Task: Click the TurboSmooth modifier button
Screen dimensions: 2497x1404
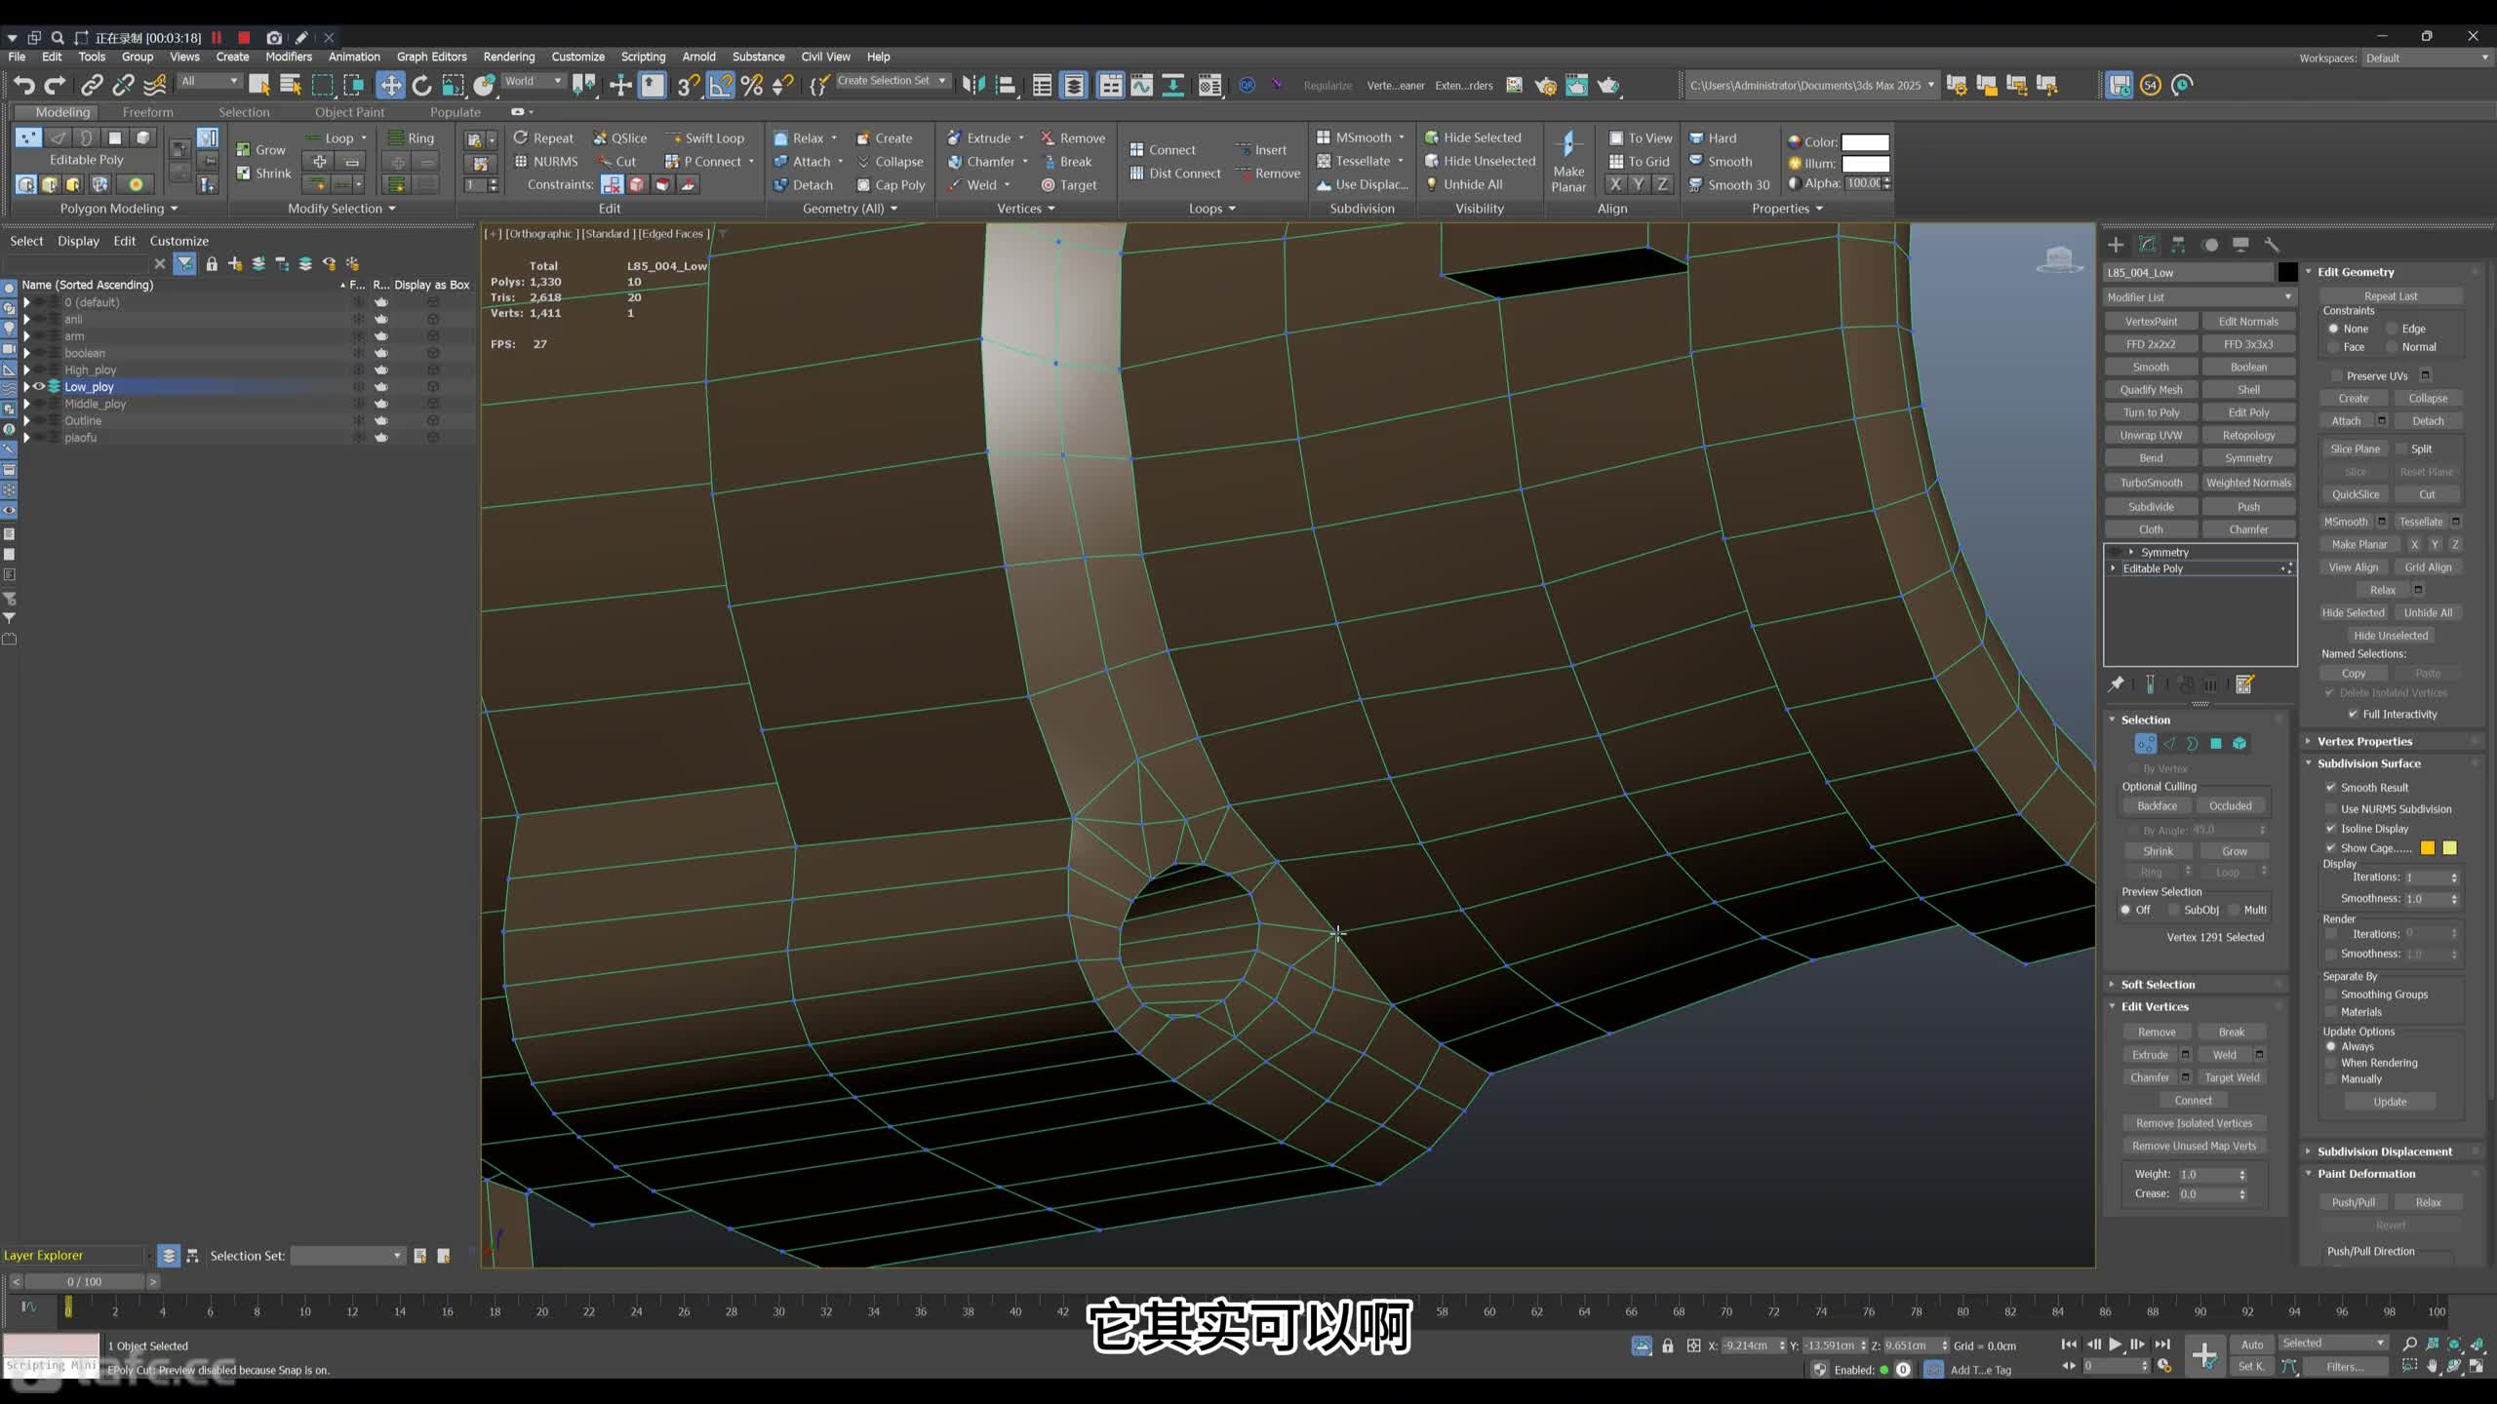Action: 2151,484
